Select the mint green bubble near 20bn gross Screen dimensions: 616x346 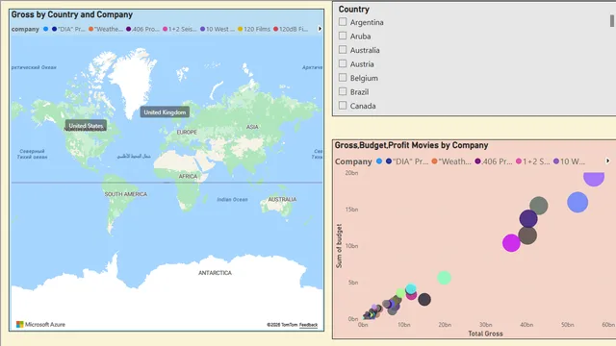click(x=444, y=278)
